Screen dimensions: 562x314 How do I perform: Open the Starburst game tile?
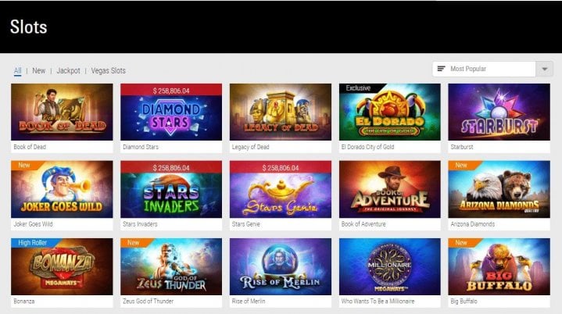pyautogui.click(x=499, y=112)
